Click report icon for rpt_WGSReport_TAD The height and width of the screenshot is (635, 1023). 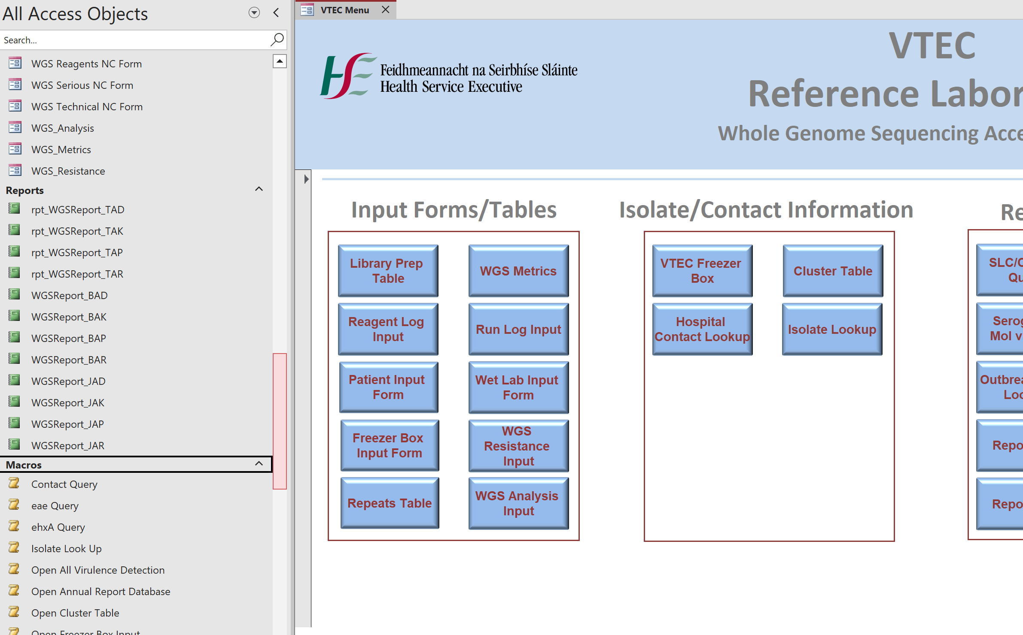pos(15,209)
